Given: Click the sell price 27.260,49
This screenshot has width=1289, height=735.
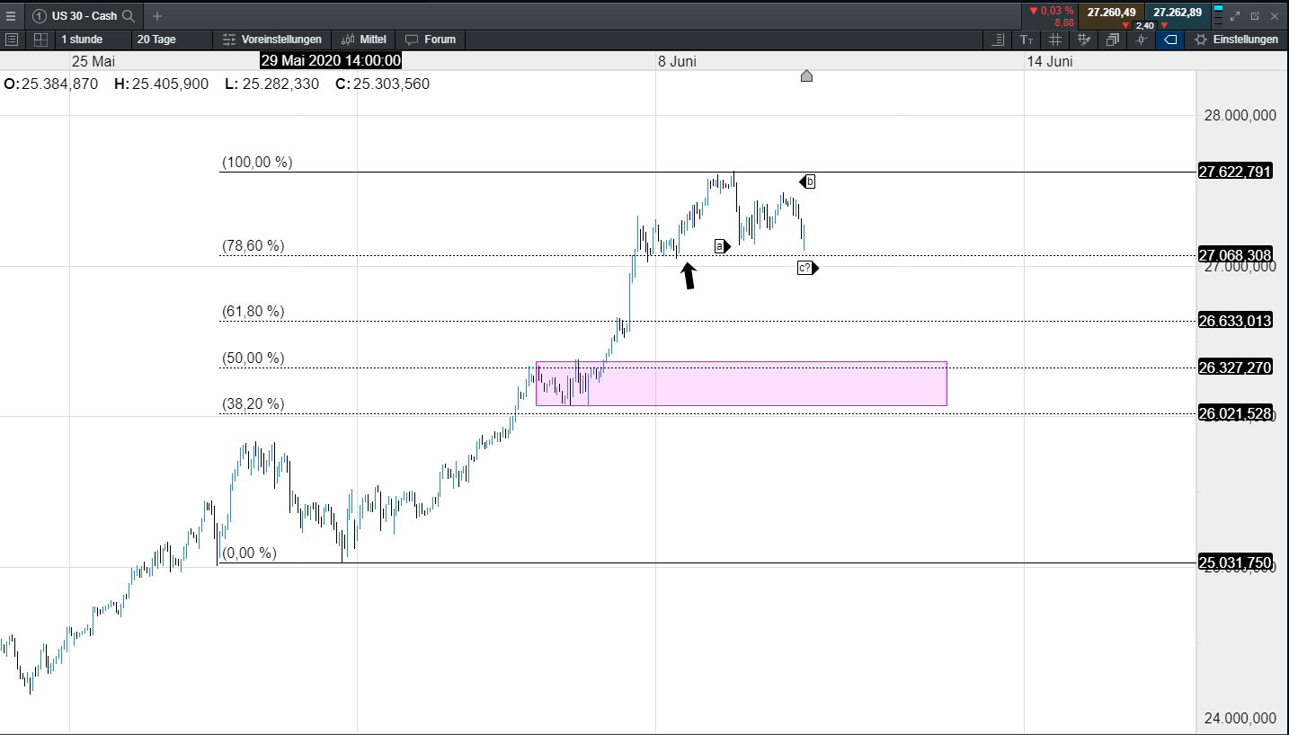Looking at the screenshot, I should click(1111, 12).
